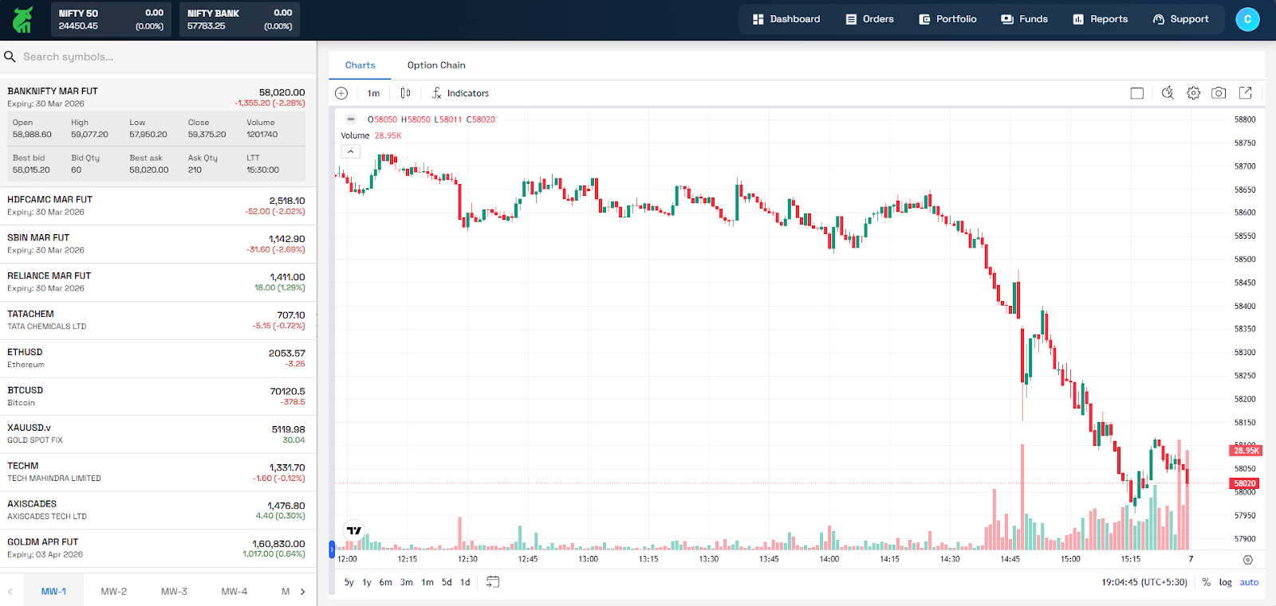This screenshot has width=1276, height=606.
Task: Click the compare or add symbol icon
Action: (x=341, y=93)
